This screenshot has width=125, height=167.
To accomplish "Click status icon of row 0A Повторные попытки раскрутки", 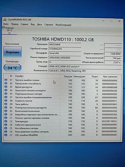I will tap(6, 108).
